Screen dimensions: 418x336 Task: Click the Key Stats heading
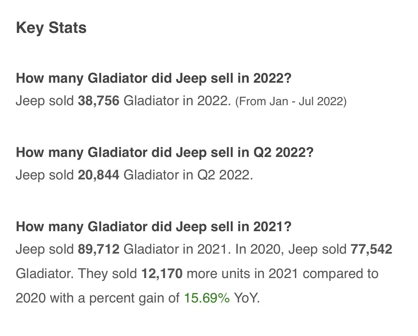(51, 28)
